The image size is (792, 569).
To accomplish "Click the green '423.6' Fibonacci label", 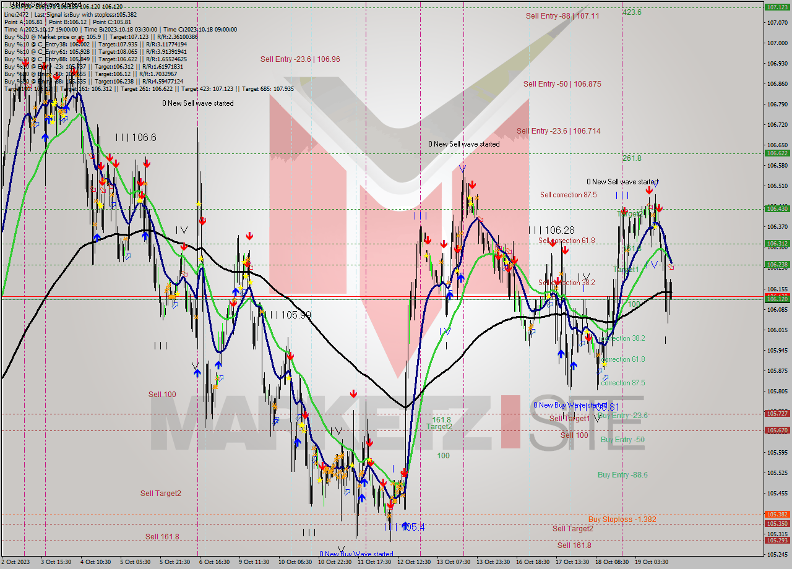I will [632, 12].
